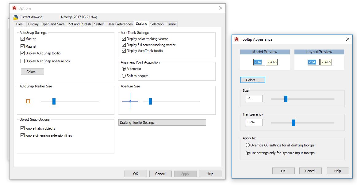The width and height of the screenshot is (357, 188).
Task: Click the current drawing file icon
Action: click(x=16, y=17)
